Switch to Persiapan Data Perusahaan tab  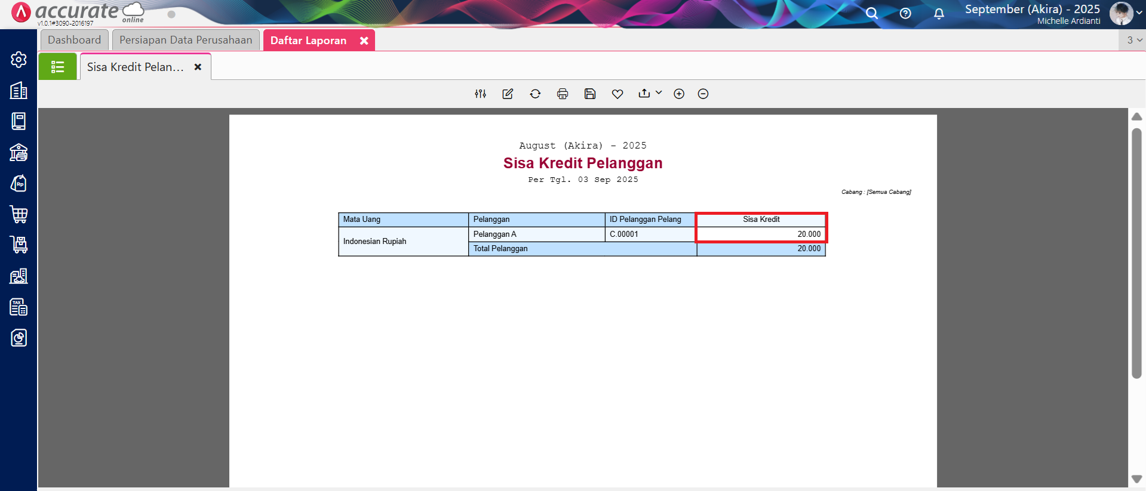[x=186, y=40]
